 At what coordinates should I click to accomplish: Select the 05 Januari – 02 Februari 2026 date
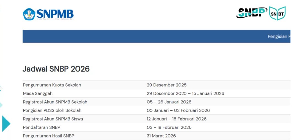[x=178, y=110]
